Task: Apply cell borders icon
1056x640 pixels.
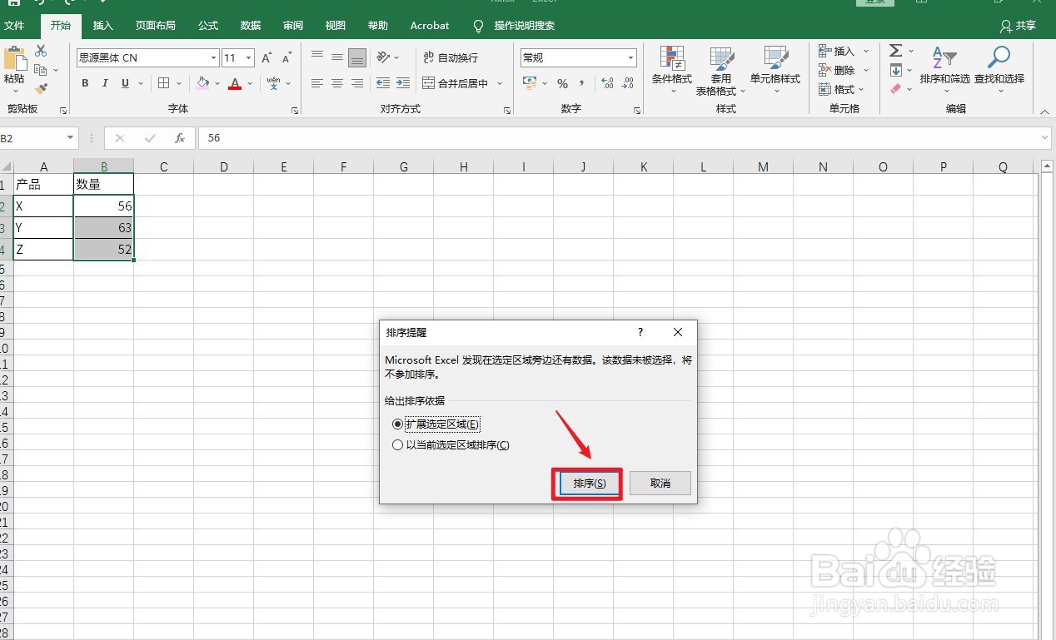Action: coord(164,83)
